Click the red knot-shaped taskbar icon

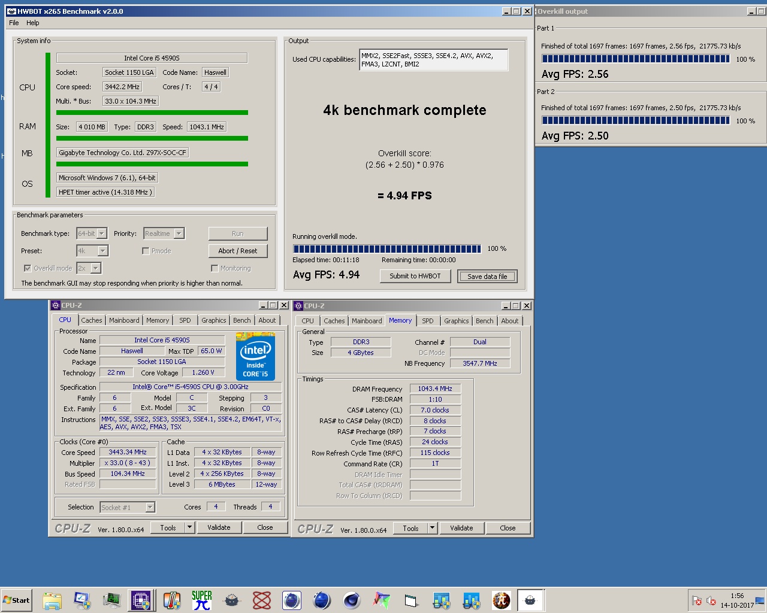(x=262, y=600)
